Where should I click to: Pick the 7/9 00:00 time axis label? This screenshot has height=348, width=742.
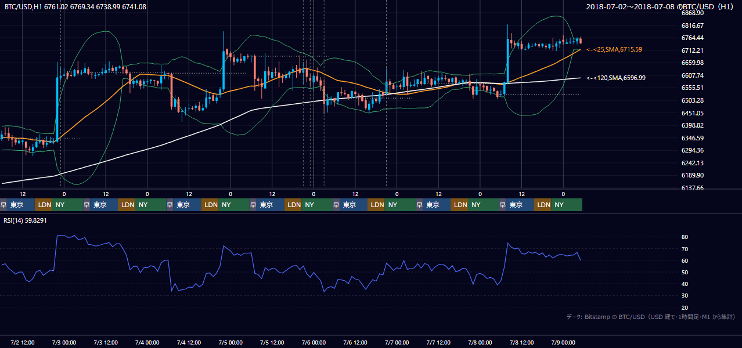click(564, 342)
